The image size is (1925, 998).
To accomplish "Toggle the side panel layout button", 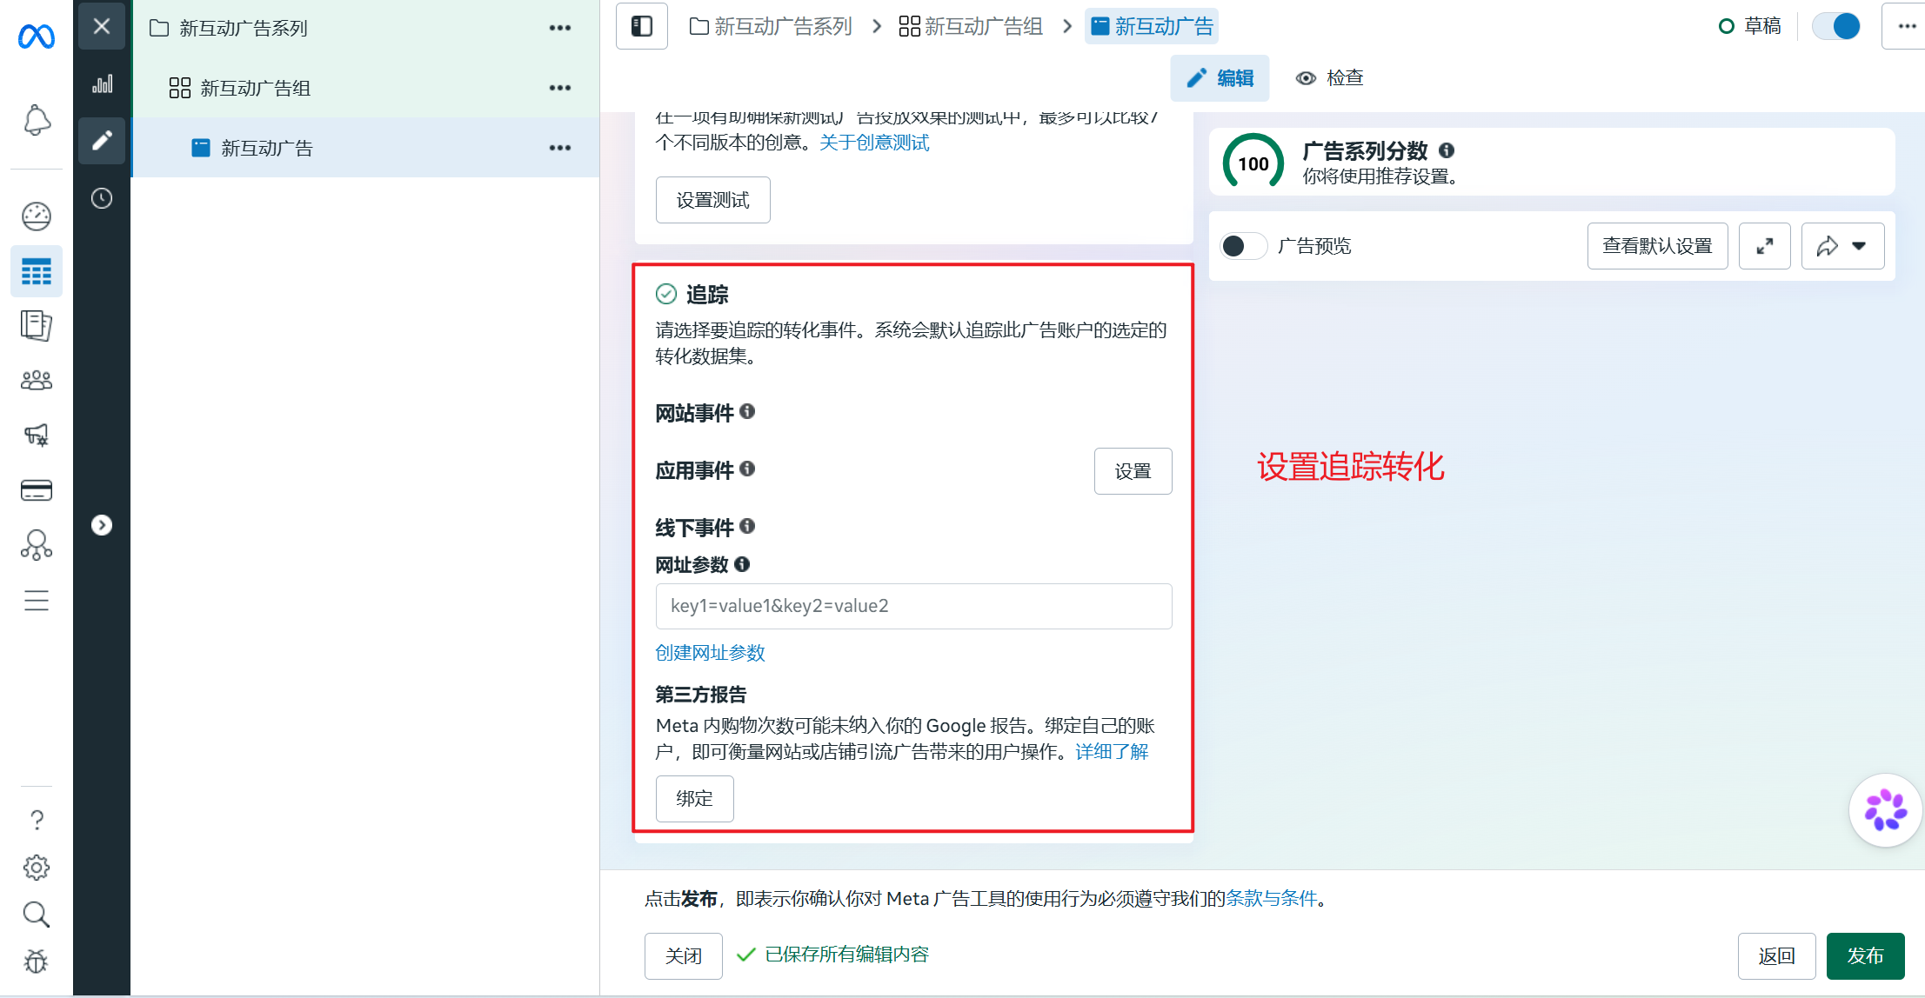I will (x=642, y=26).
